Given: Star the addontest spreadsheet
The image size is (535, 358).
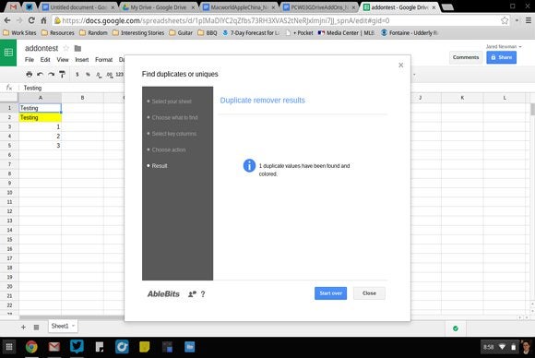Looking at the screenshot, I should click(66, 48).
